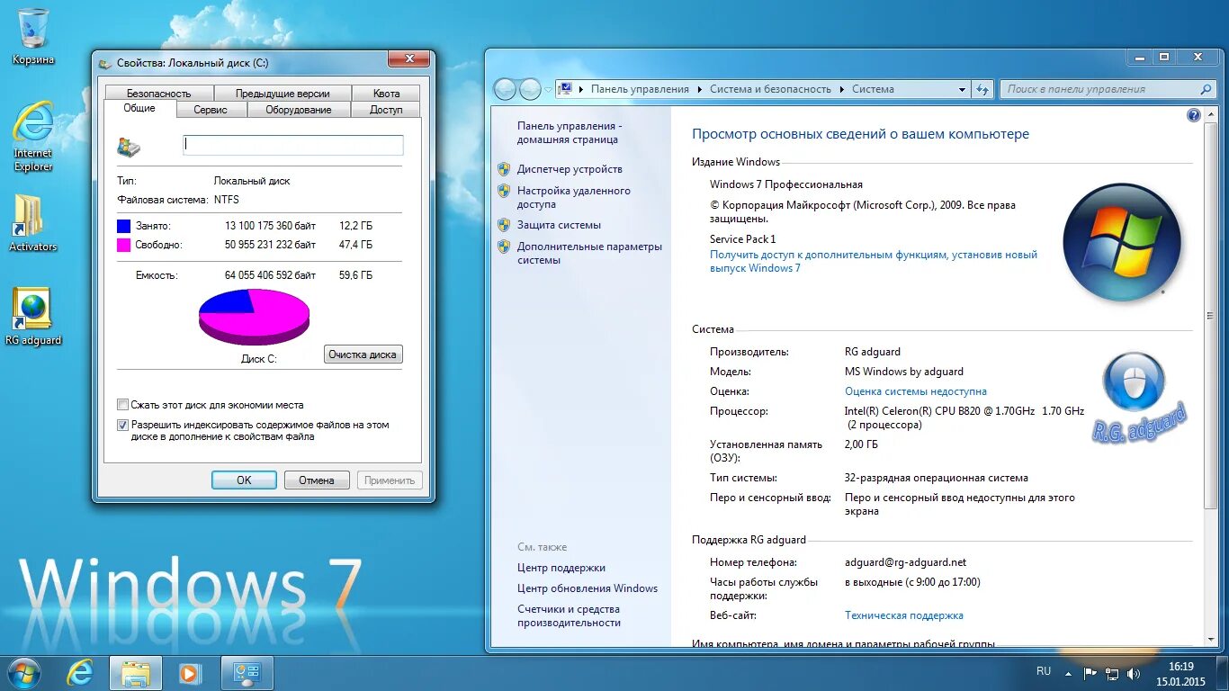Click the Back arrow in System window

(505, 89)
